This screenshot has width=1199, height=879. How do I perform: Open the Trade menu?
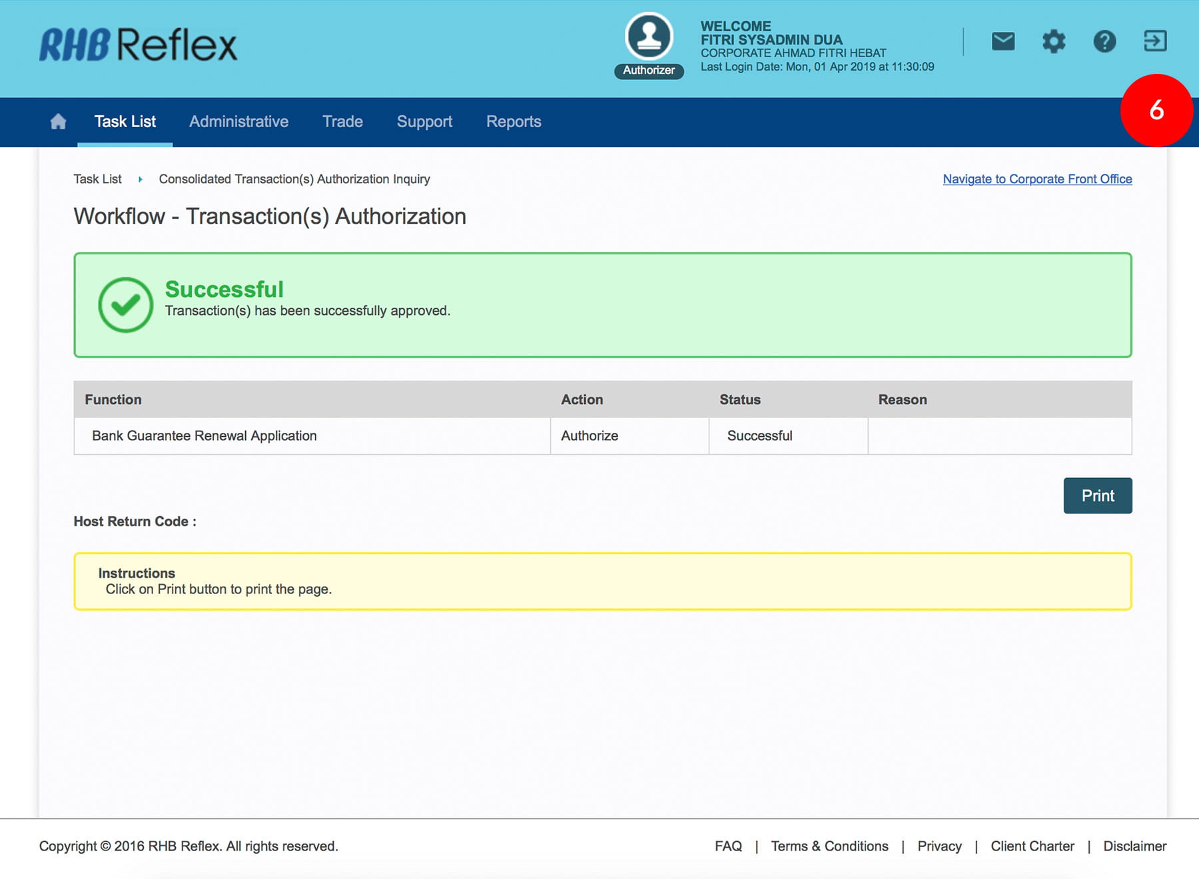point(342,122)
